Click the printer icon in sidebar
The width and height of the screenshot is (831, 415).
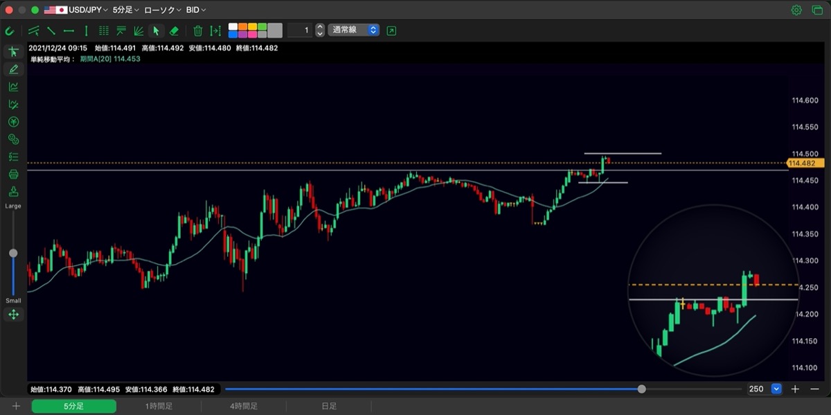(13, 174)
